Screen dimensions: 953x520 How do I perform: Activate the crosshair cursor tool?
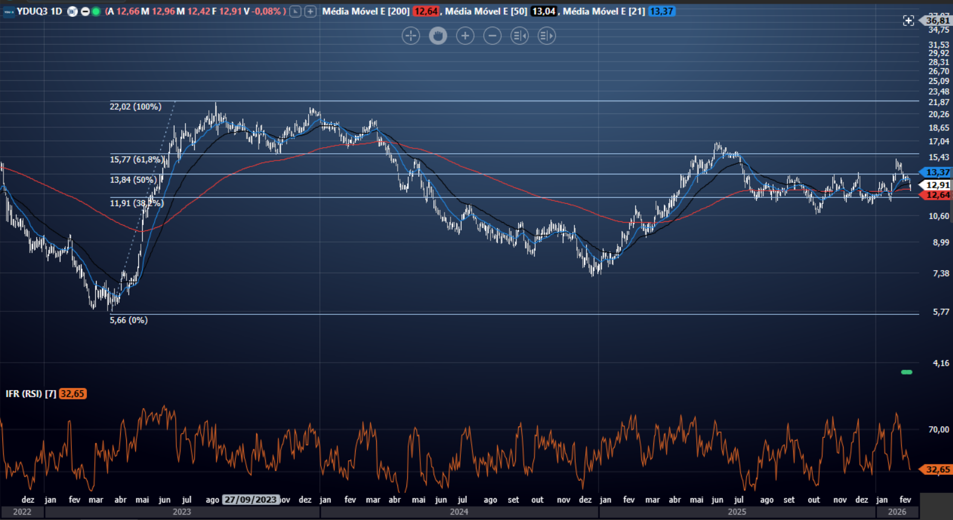point(411,36)
